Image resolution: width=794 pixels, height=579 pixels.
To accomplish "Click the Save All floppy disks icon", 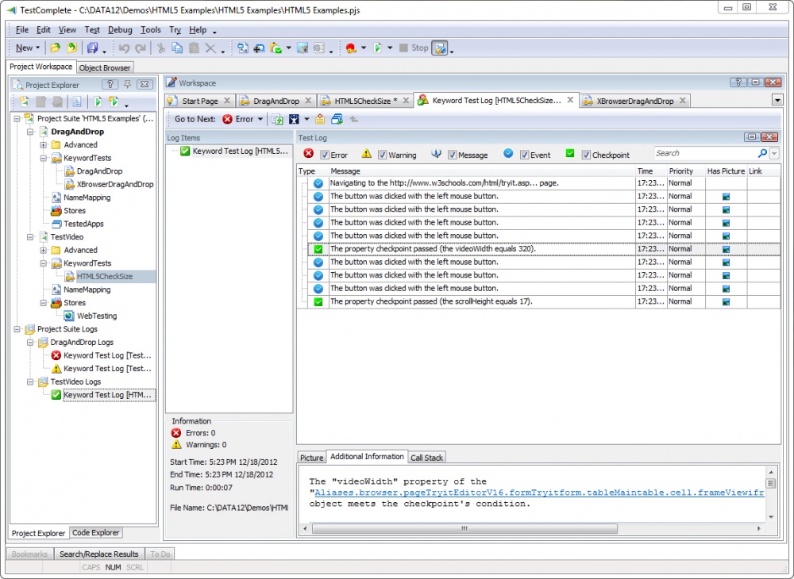I will pyautogui.click(x=92, y=48).
